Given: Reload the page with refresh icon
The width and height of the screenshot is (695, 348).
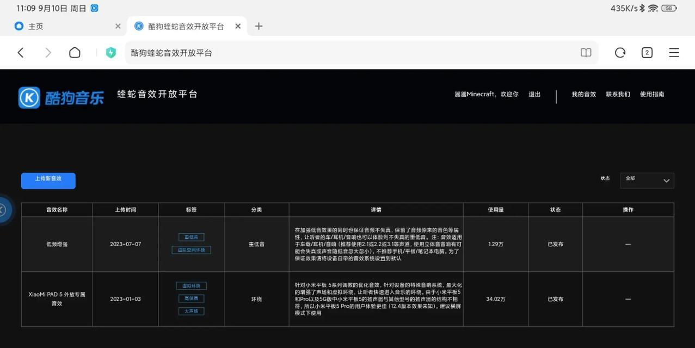Looking at the screenshot, I should 620,53.
